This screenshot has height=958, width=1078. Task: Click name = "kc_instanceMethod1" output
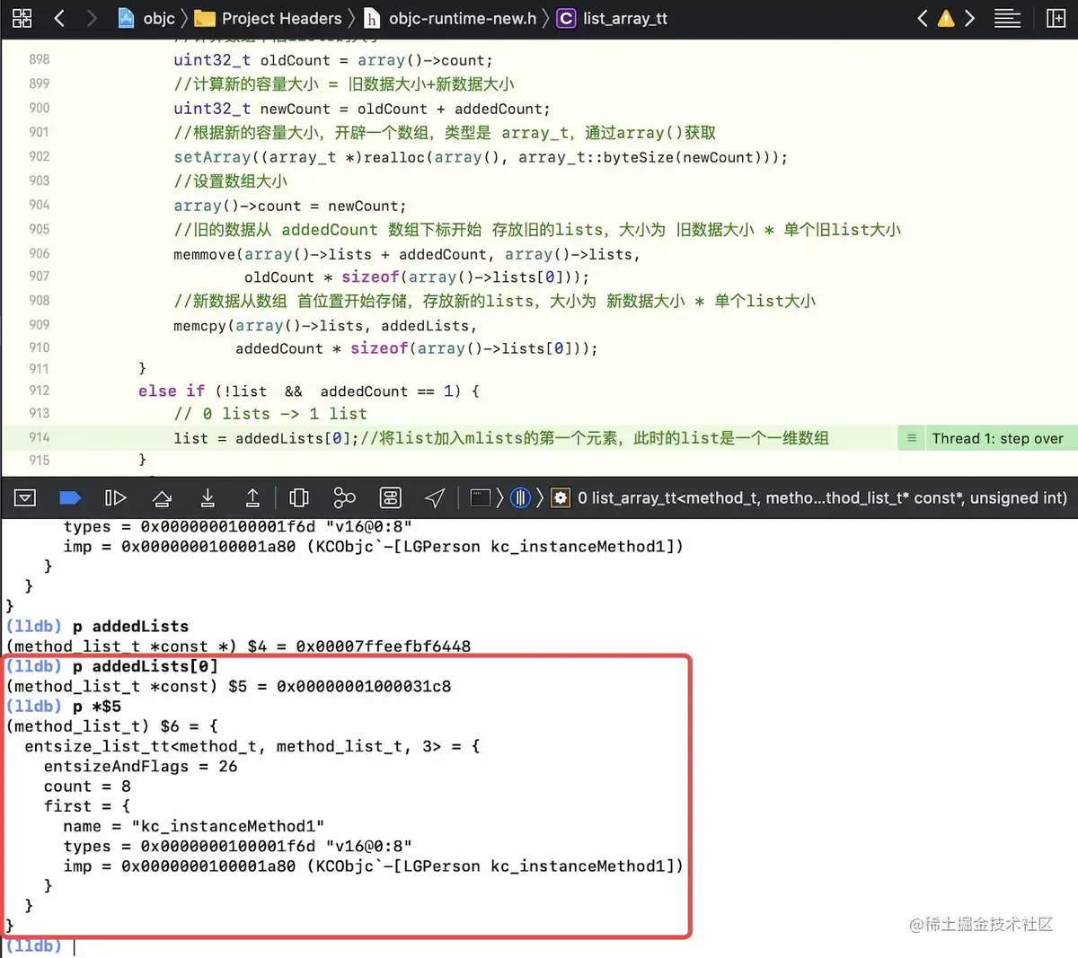194,827
